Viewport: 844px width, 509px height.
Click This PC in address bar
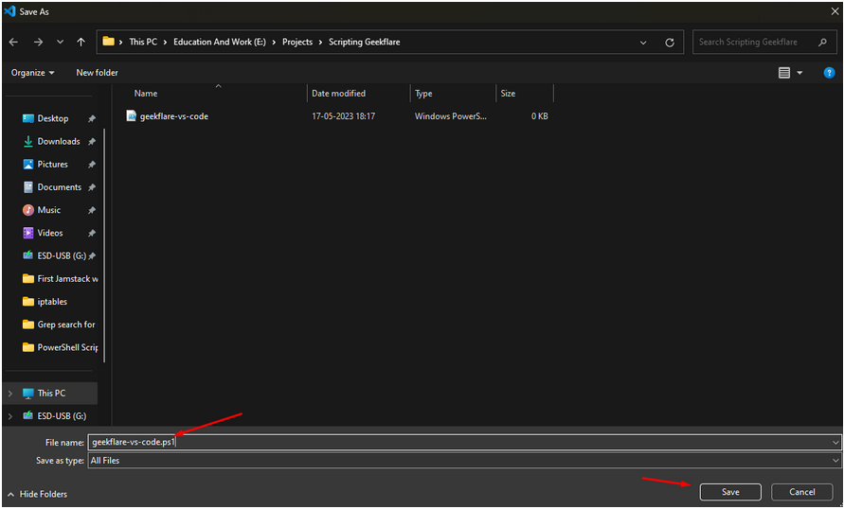143,42
